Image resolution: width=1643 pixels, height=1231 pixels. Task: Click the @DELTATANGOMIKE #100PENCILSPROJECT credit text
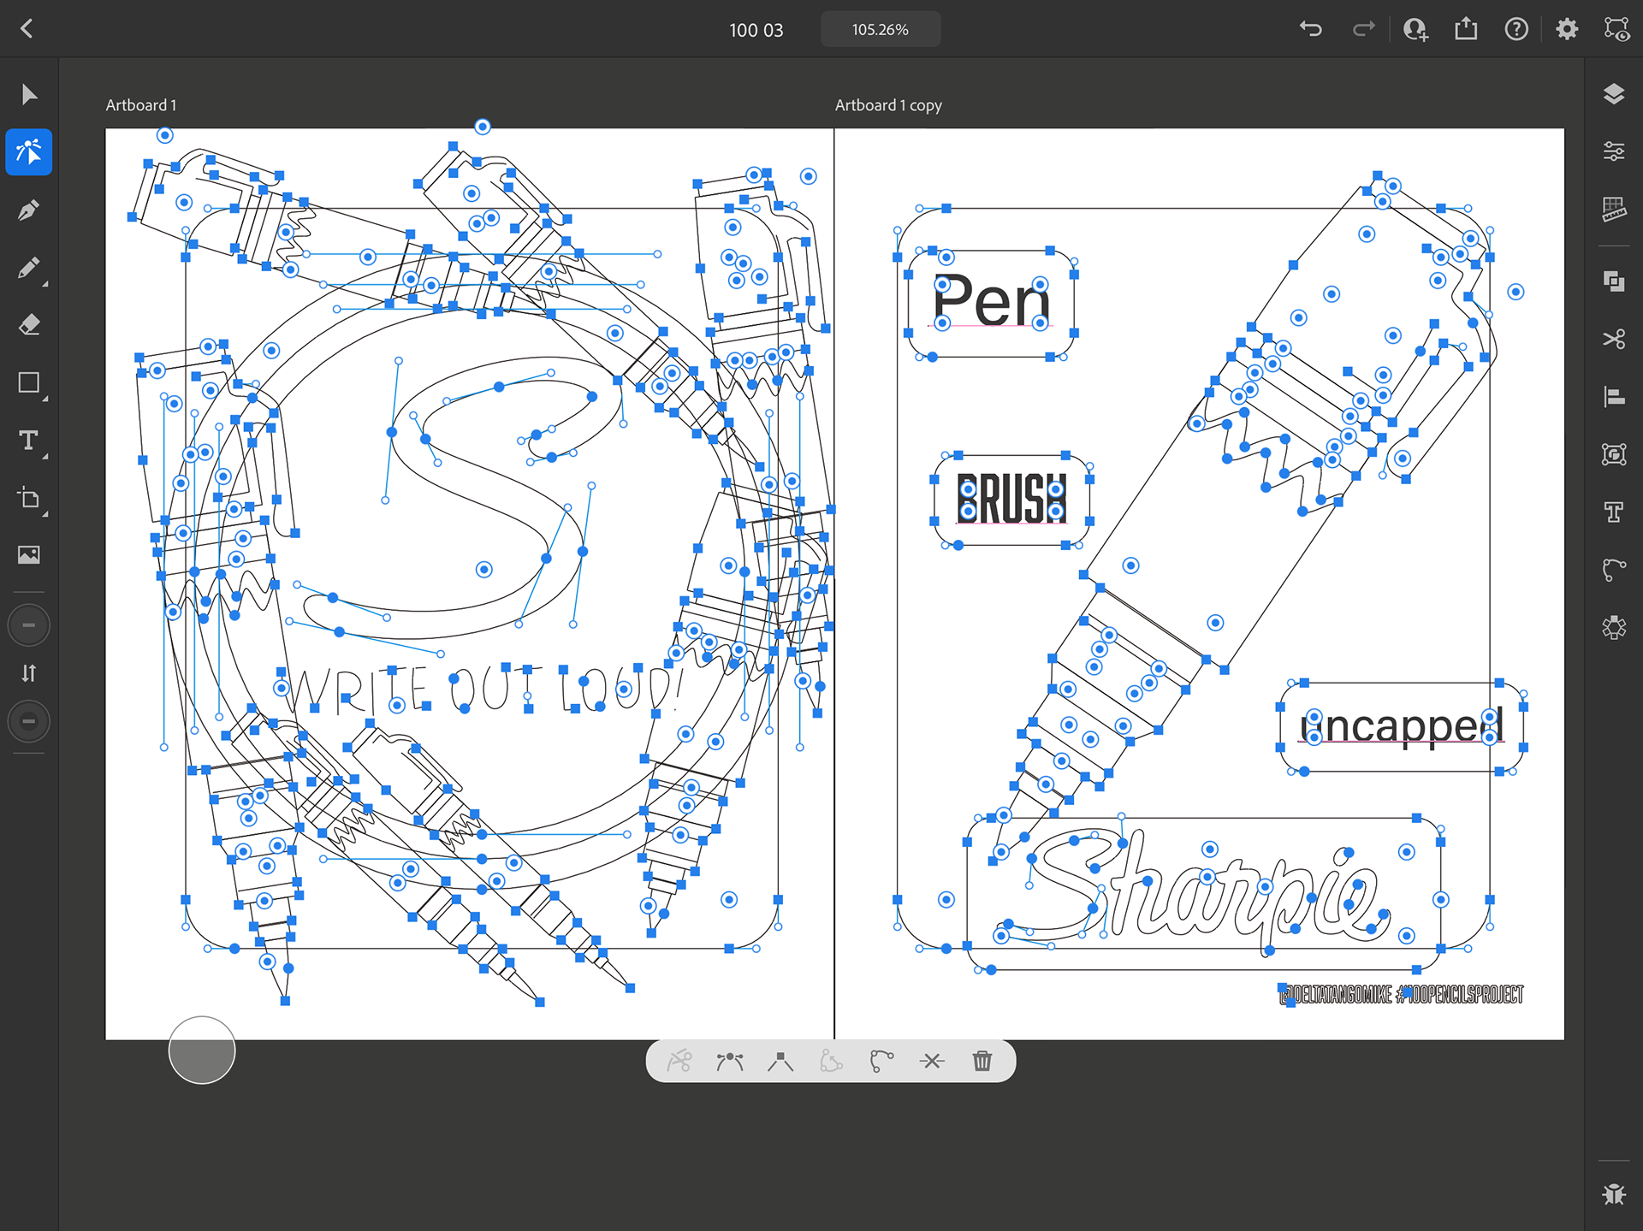(1402, 995)
